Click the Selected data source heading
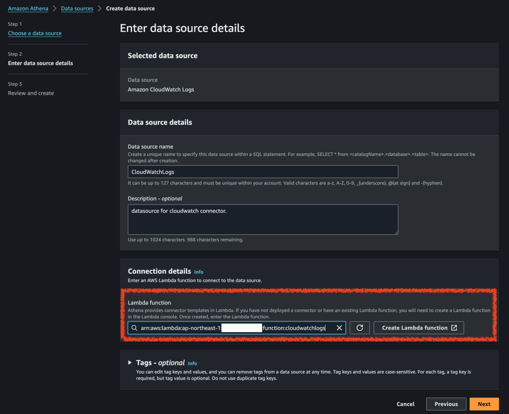509x414 pixels. pos(162,56)
